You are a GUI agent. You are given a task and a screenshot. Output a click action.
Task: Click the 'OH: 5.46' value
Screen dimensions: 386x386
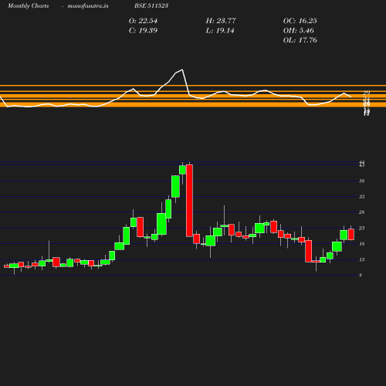click(x=299, y=31)
